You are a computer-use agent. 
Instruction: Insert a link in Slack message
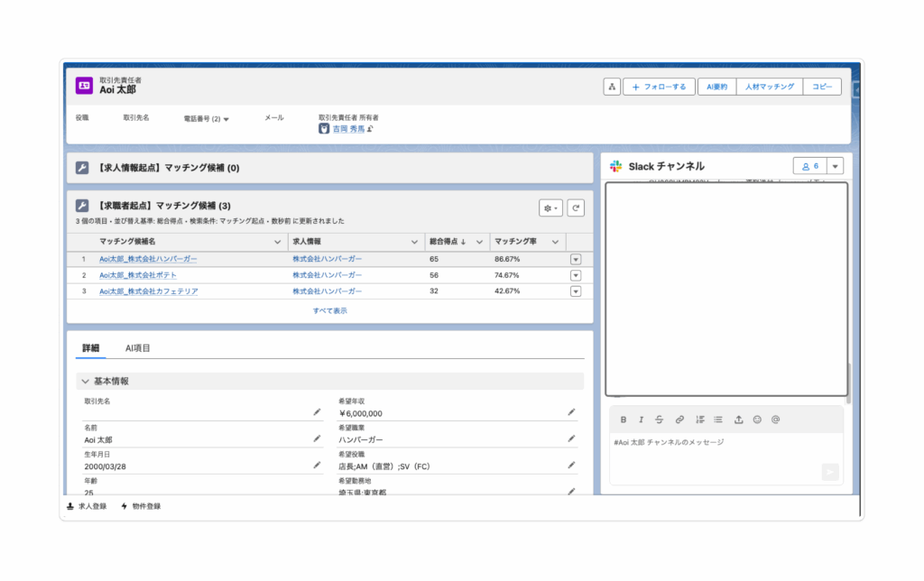coord(679,420)
